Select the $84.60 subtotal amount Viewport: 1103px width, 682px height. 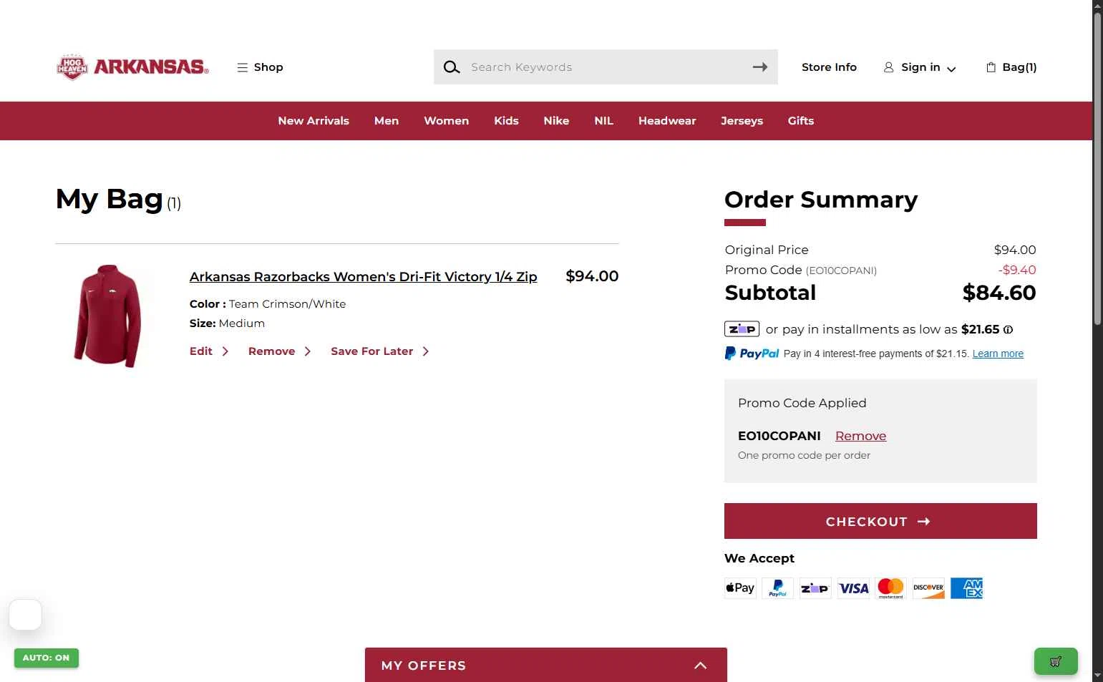pos(999,293)
